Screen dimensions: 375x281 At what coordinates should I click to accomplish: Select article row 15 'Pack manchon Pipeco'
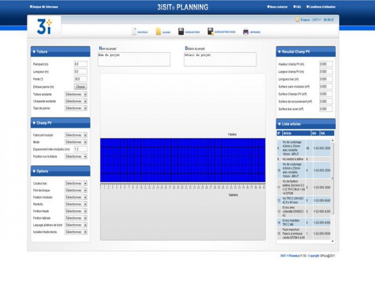(x=304, y=233)
